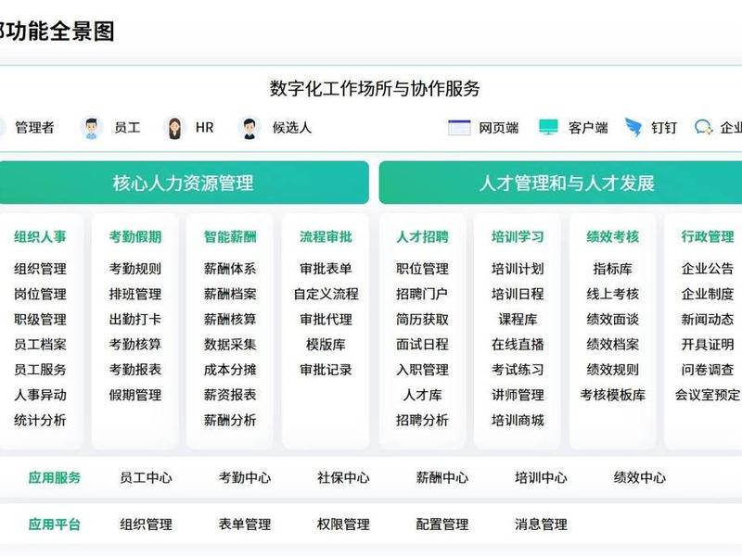Select 排班管理 entry
This screenshot has width=742, height=556.
coord(135,294)
